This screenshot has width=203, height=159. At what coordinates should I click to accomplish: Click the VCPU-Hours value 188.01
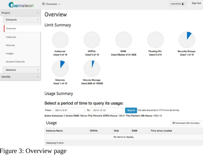[x=122, y=116]
